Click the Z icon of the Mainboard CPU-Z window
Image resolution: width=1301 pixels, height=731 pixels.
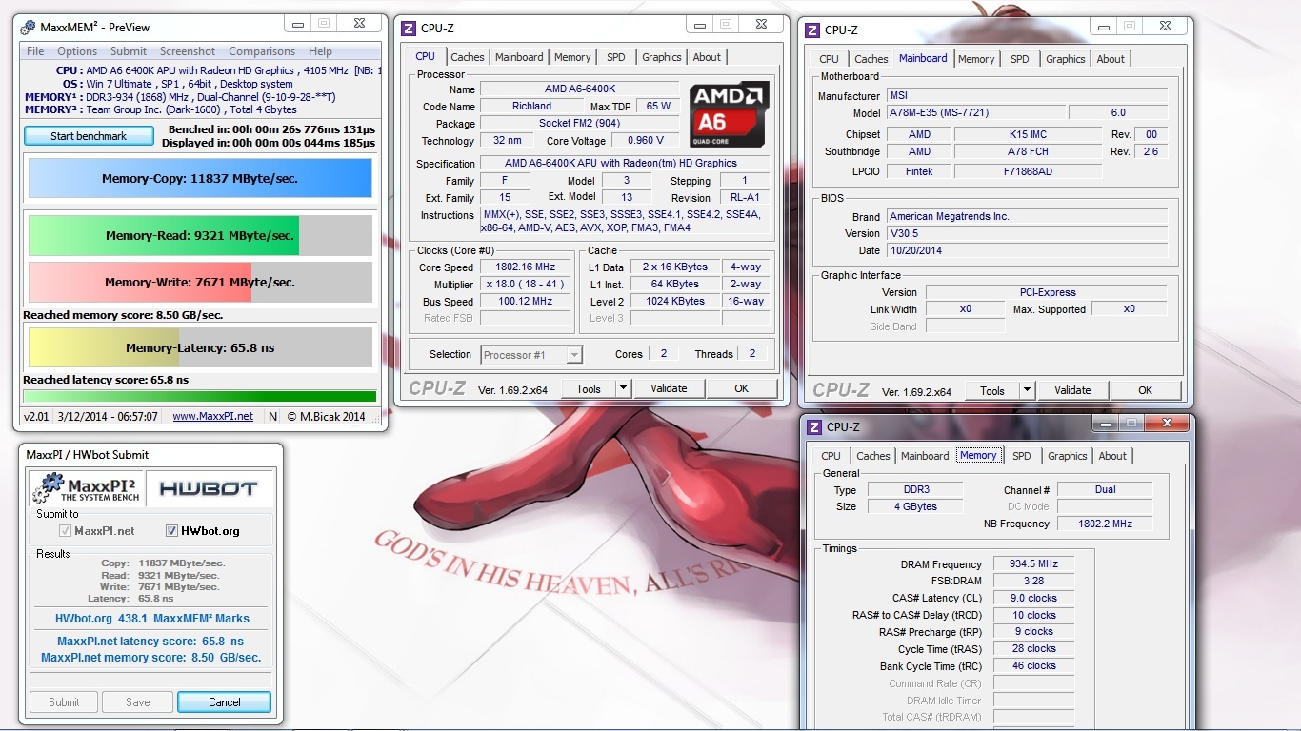(x=813, y=30)
